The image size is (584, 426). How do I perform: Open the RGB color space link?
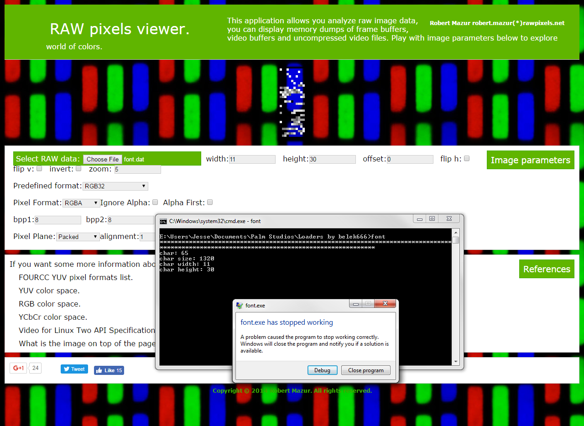point(49,304)
